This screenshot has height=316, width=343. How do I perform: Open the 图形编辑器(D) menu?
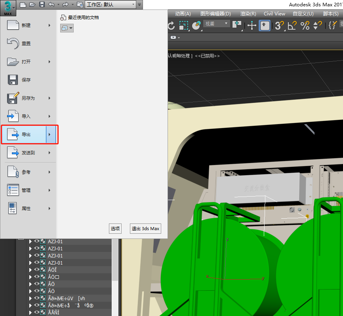pyautogui.click(x=216, y=14)
